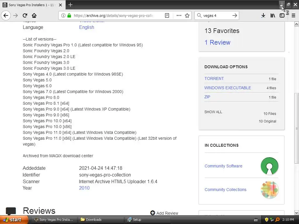This screenshot has height=224, width=299.
Task: Click the Addeddate value 2021-04-24 14:47:18
Action: point(101,168)
